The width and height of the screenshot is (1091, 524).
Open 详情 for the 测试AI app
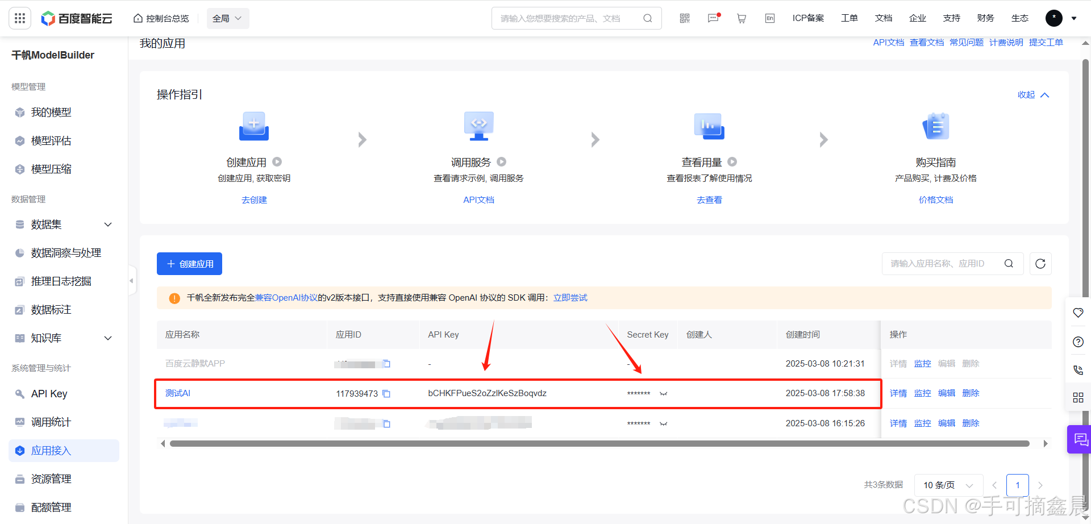point(898,393)
